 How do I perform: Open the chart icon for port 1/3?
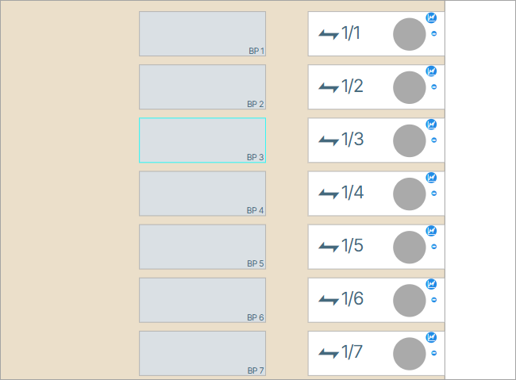pos(431,124)
